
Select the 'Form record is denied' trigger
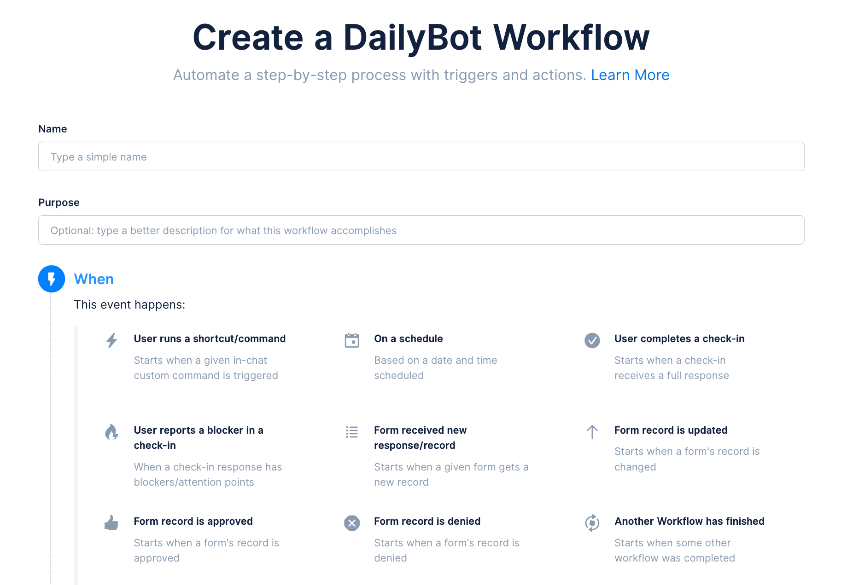click(x=427, y=521)
